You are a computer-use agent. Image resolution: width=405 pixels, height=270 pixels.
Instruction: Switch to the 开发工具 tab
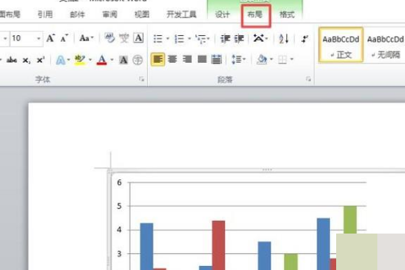pos(182,14)
